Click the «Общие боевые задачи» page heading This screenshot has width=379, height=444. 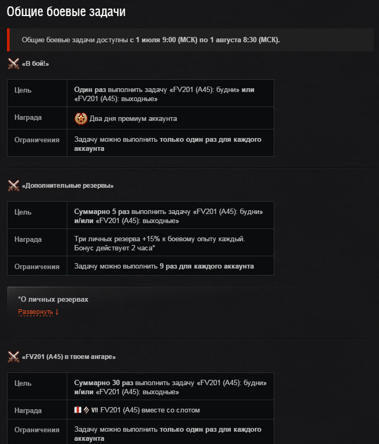66,12
